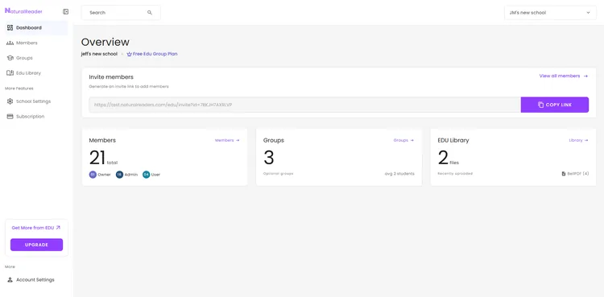Open School Settings in the sidebar
This screenshot has width=604, height=297.
tap(36, 101)
